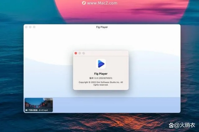Click the Fig Player app icon in about dialog
199x132 pixels.
click(x=101, y=64)
